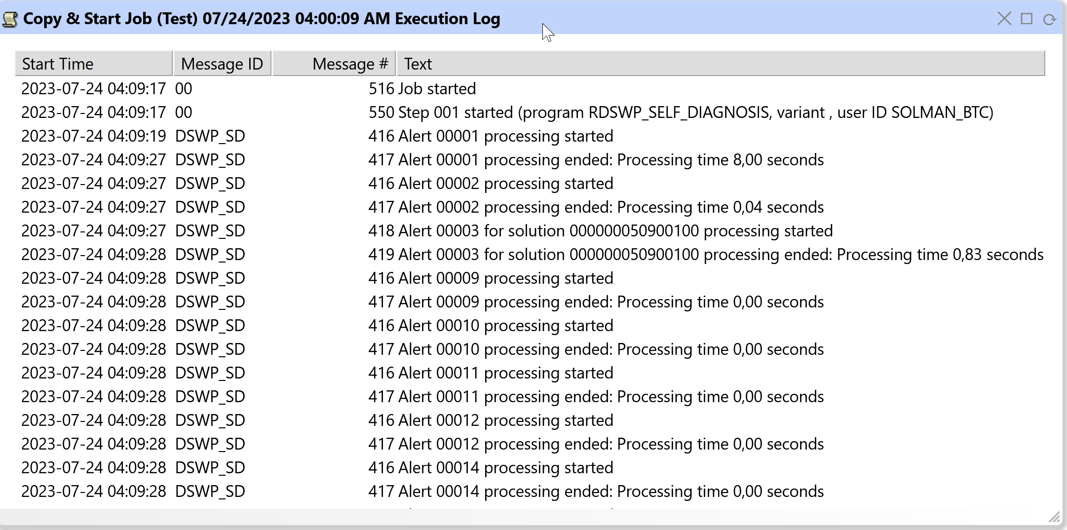This screenshot has height=530, width=1067.
Task: Select the 'Job started' log row
Action: (437, 89)
